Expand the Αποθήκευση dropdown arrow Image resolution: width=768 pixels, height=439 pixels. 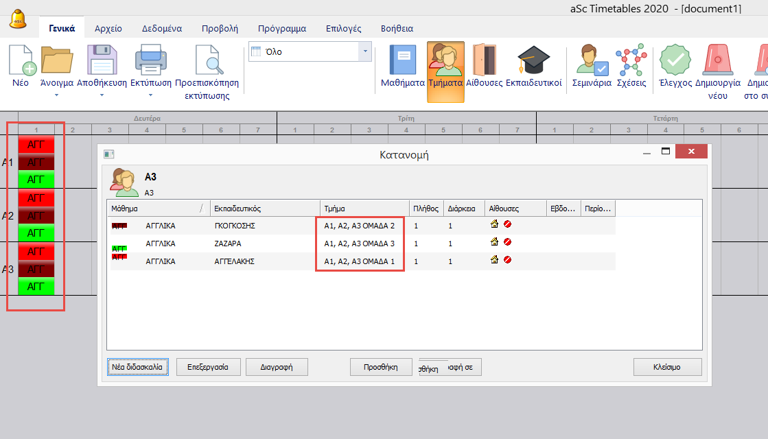102,95
